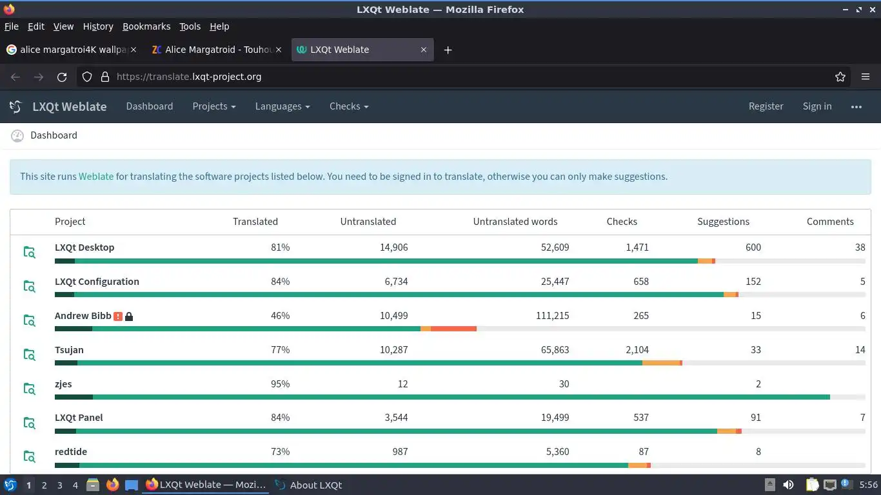Activate About LXQt window in taskbar
The image size is (881, 495).
coord(308,485)
